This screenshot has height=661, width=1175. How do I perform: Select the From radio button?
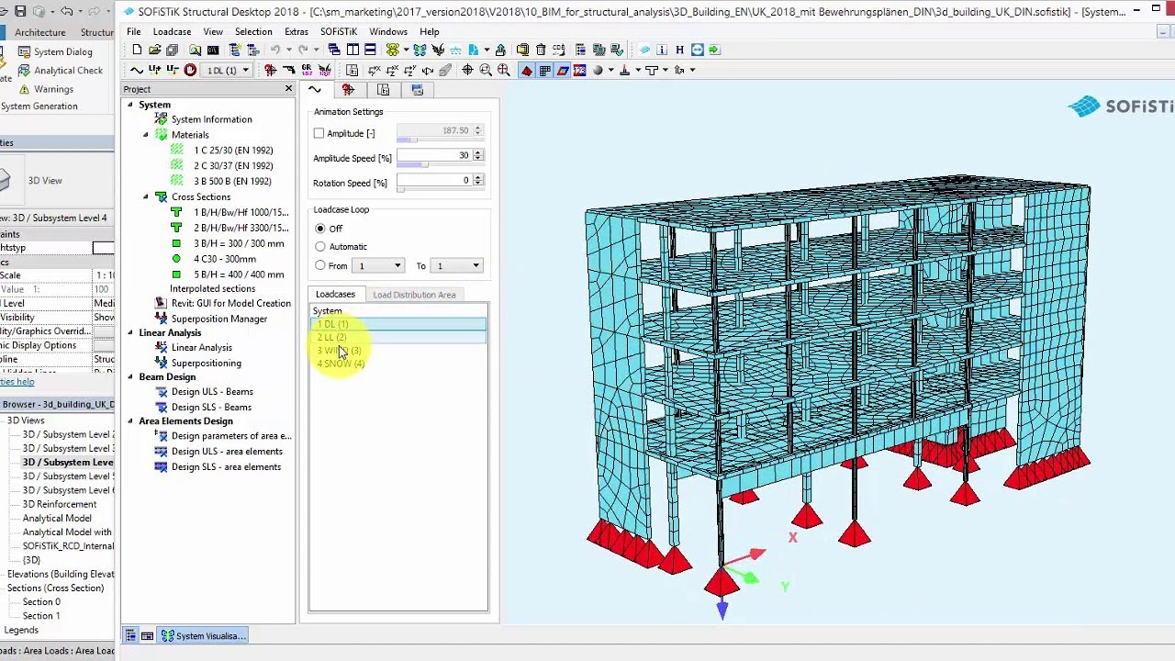pos(320,265)
